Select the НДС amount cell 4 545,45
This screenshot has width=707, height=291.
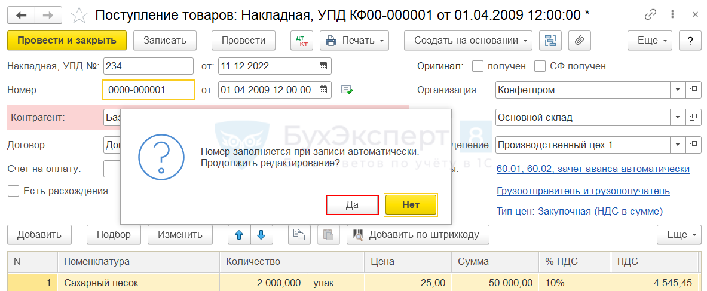(x=656, y=283)
